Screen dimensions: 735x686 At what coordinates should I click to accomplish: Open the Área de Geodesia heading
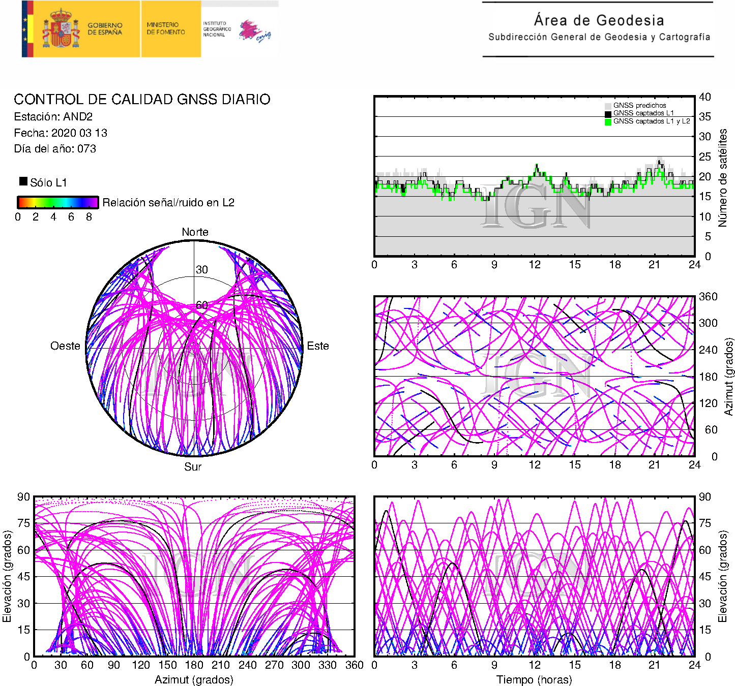[x=599, y=20]
